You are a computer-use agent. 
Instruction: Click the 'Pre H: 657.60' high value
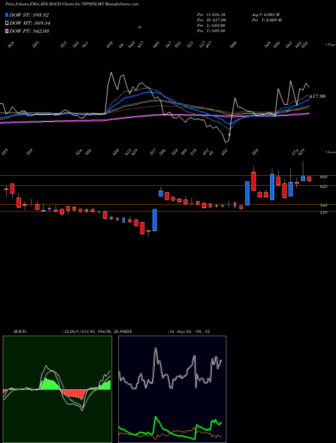coord(211,19)
